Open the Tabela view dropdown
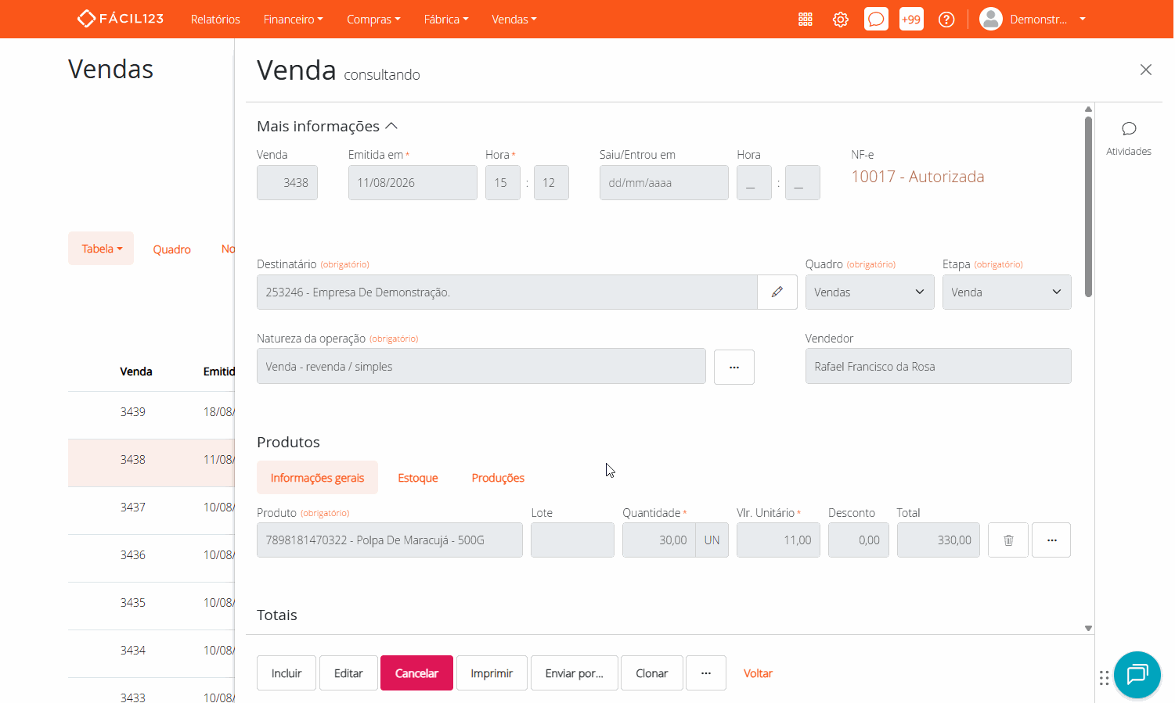The height and width of the screenshot is (703, 1175). point(101,249)
